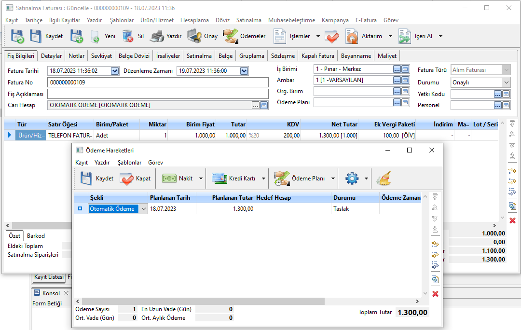This screenshot has height=330, width=521.
Task: Click the Sil trash icon in invoice toolbar
Action: coord(128,36)
